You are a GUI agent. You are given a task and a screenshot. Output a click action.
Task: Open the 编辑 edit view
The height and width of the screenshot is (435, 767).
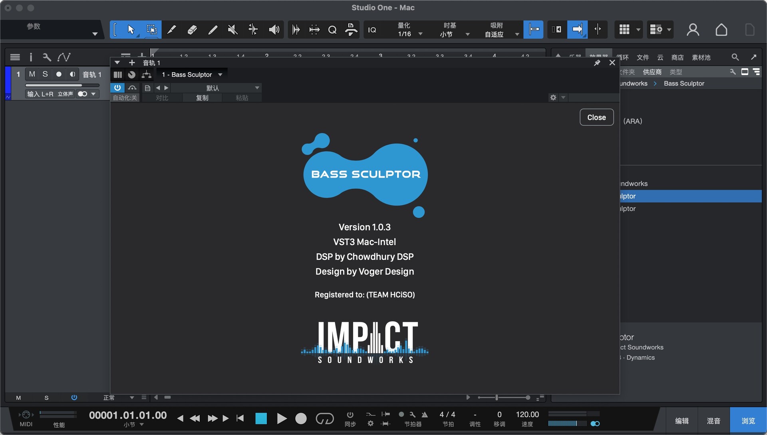click(682, 421)
